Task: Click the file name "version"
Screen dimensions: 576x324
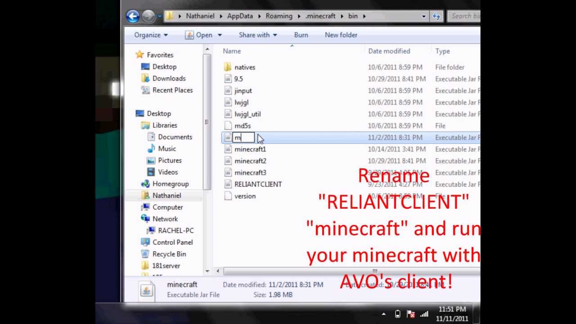Action: pyautogui.click(x=245, y=196)
